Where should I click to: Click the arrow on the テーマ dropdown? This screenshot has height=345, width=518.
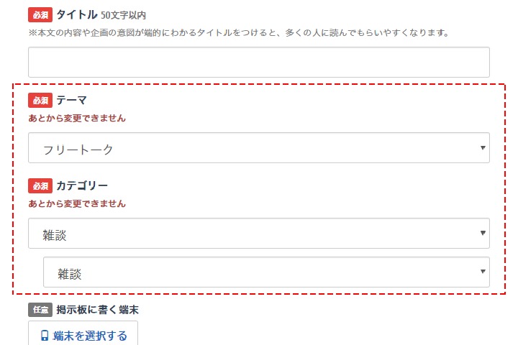[x=481, y=148]
